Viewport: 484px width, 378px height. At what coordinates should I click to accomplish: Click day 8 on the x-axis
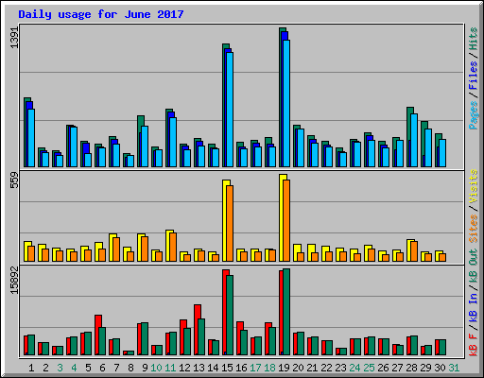(130, 368)
